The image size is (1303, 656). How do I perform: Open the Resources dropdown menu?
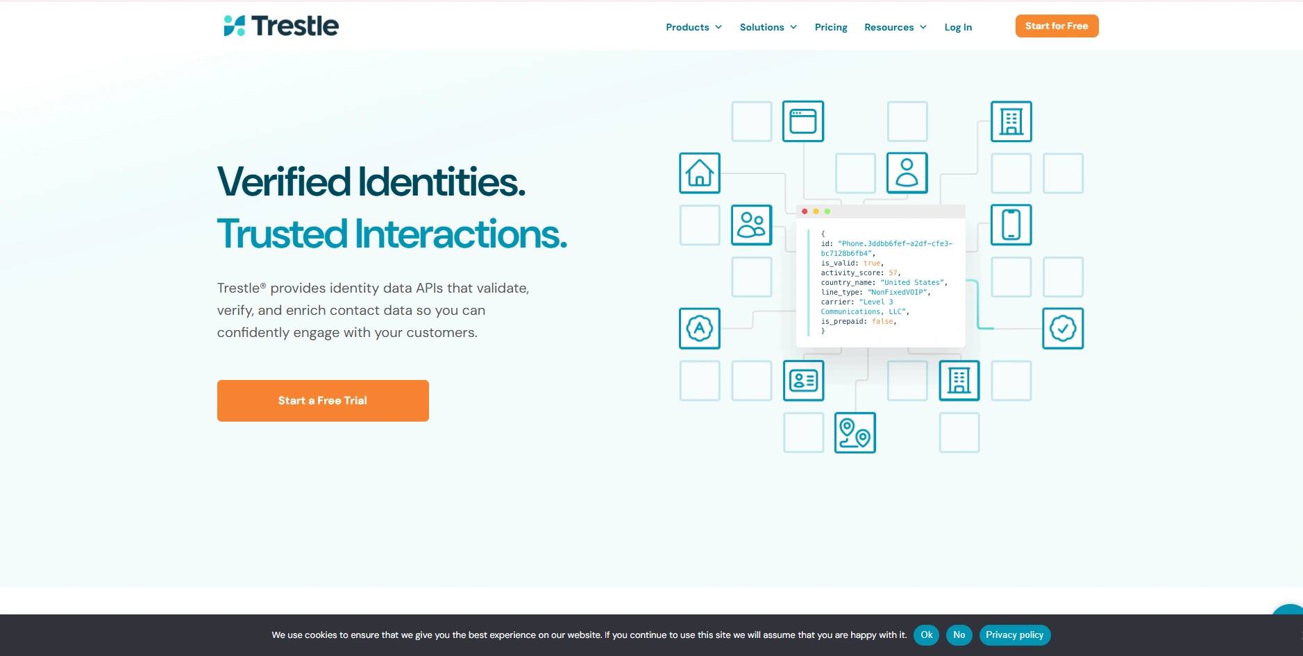click(895, 27)
